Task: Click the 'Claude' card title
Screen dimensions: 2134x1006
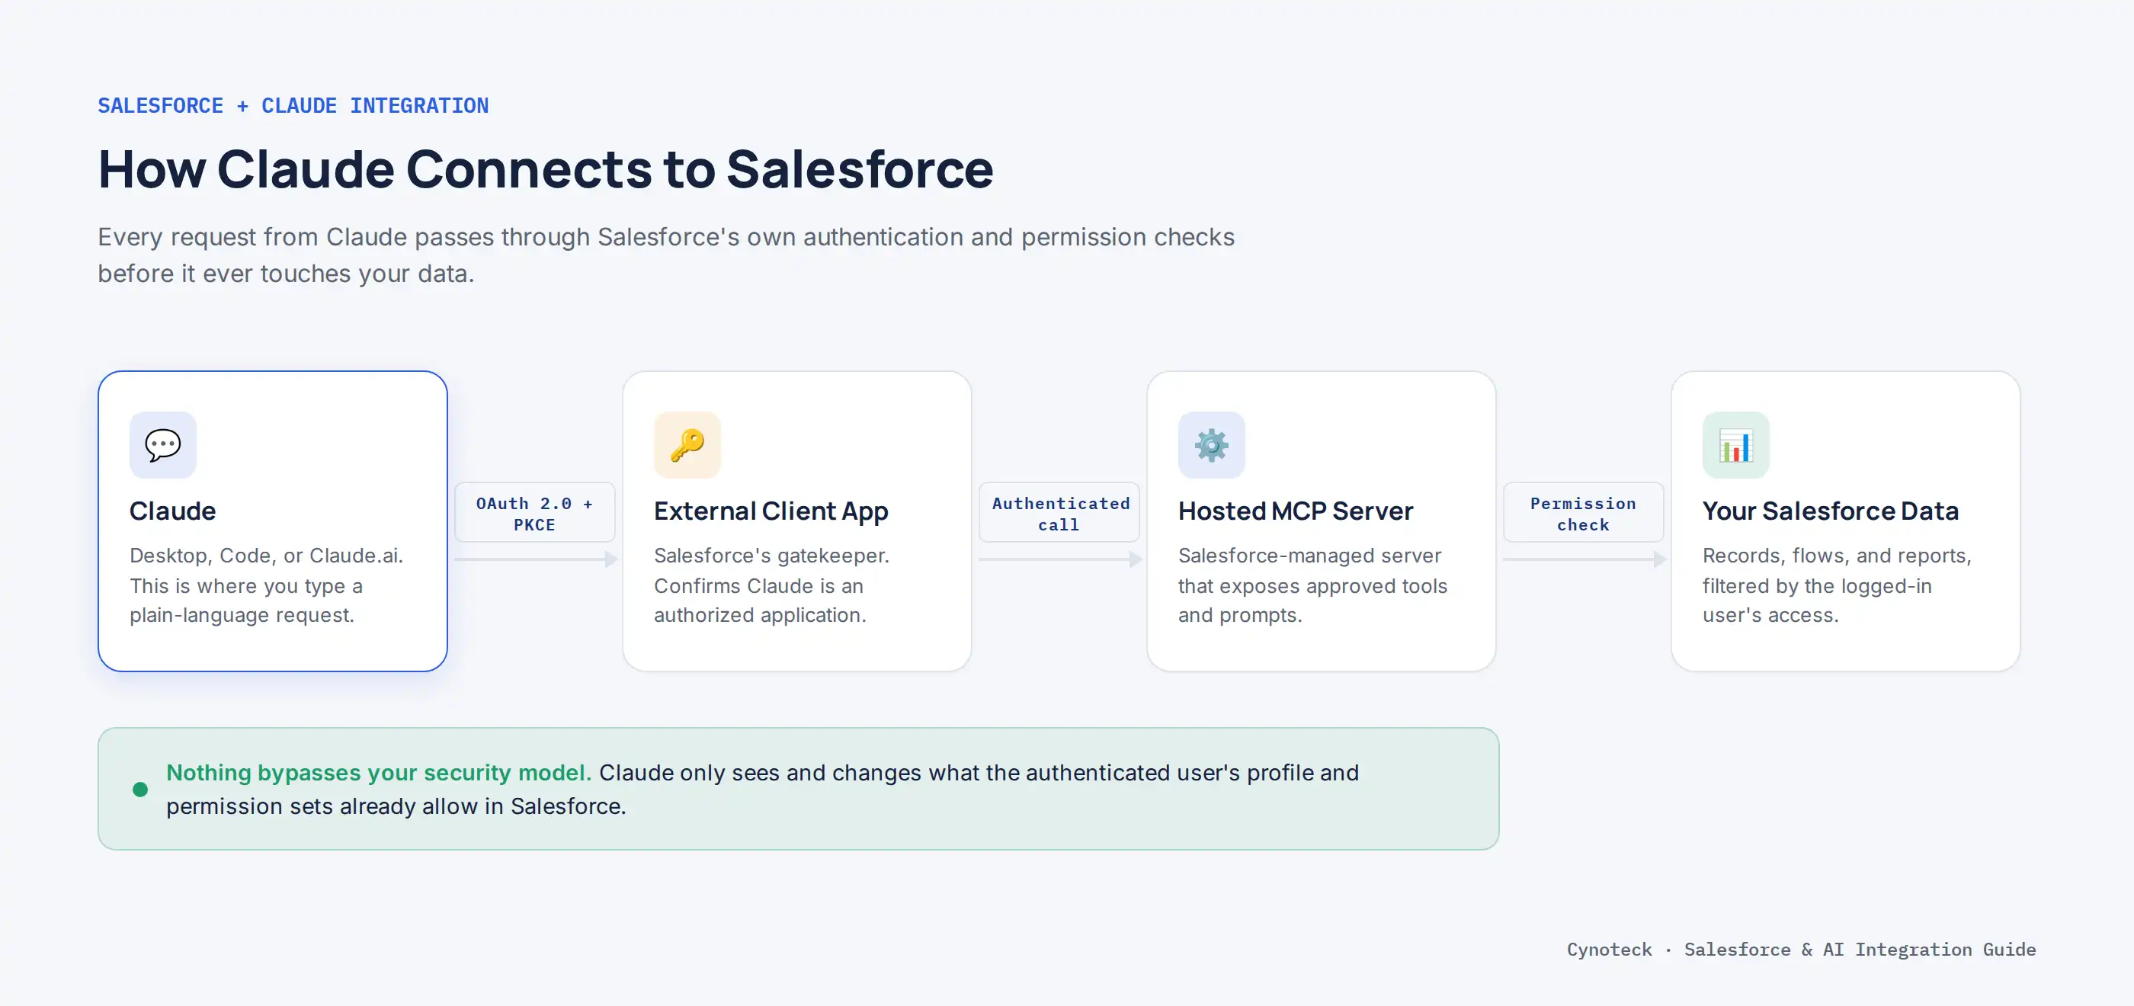Action: coord(172,511)
